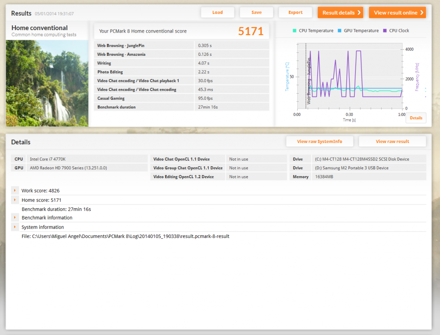This screenshot has width=440, height=335.
Task: Click the results timestamp 05/01/2014 19:31:07
Action: click(x=54, y=13)
